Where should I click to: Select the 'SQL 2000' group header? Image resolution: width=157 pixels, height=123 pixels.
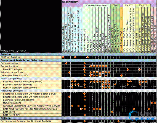[x=129, y=5]
